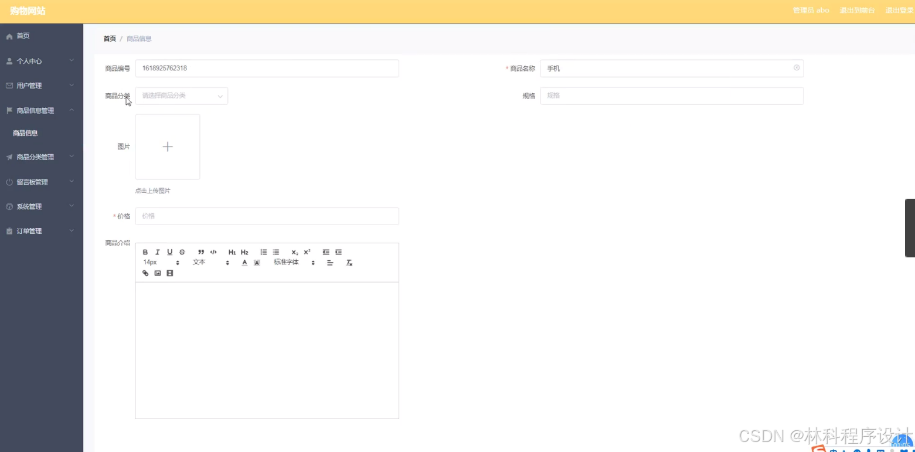Insert a hyperlink via the editor toolbar
This screenshot has width=915, height=452.
click(x=145, y=273)
